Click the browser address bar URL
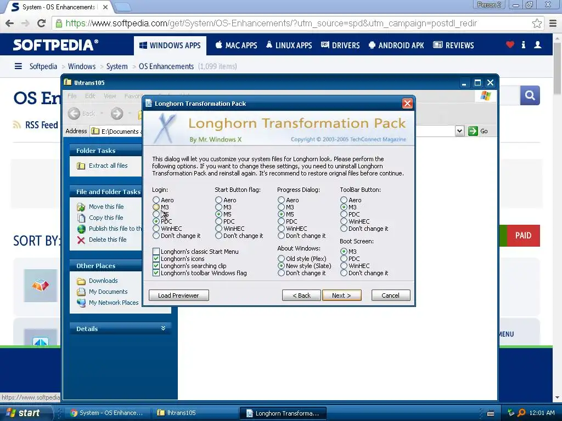This screenshot has height=421, width=562. 271,23
